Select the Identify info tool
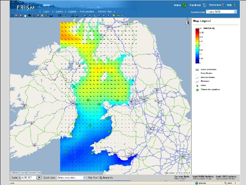 click(60, 15)
